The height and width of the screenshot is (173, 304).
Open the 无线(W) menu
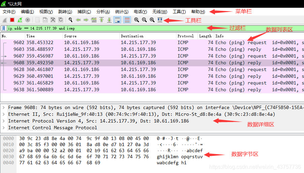160,12
